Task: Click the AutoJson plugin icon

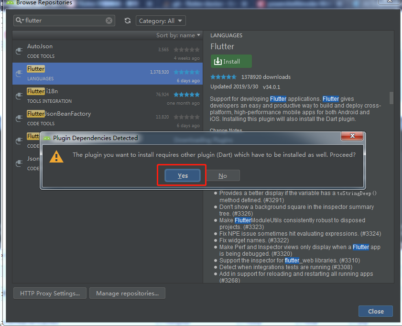Action: point(19,51)
